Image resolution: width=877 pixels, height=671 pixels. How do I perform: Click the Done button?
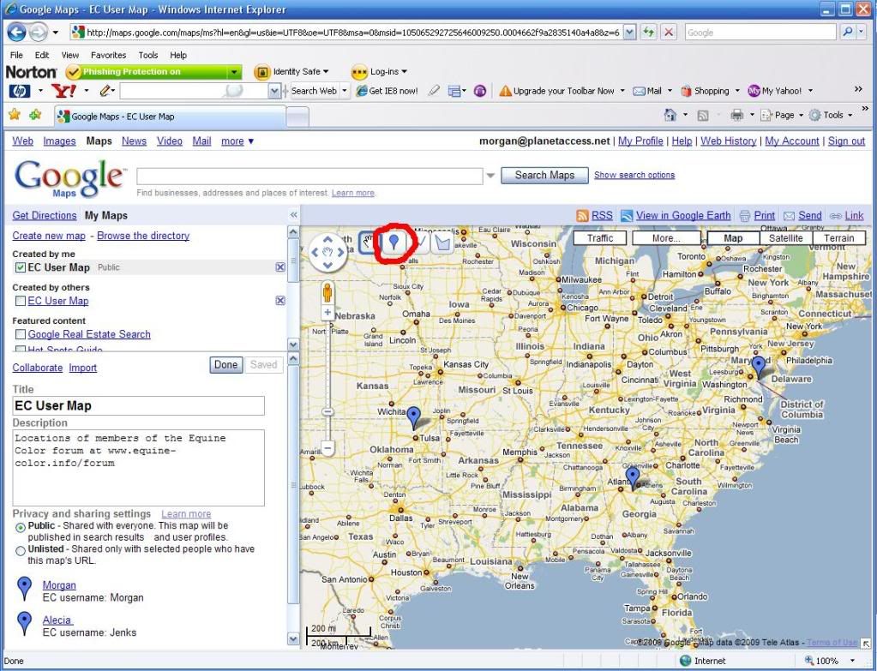tap(226, 365)
